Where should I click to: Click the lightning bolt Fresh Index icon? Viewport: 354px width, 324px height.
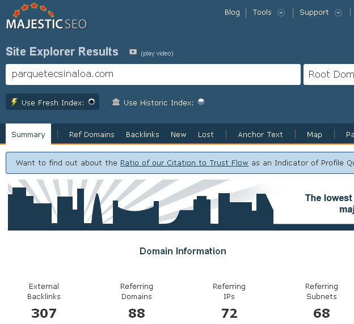[x=14, y=103]
